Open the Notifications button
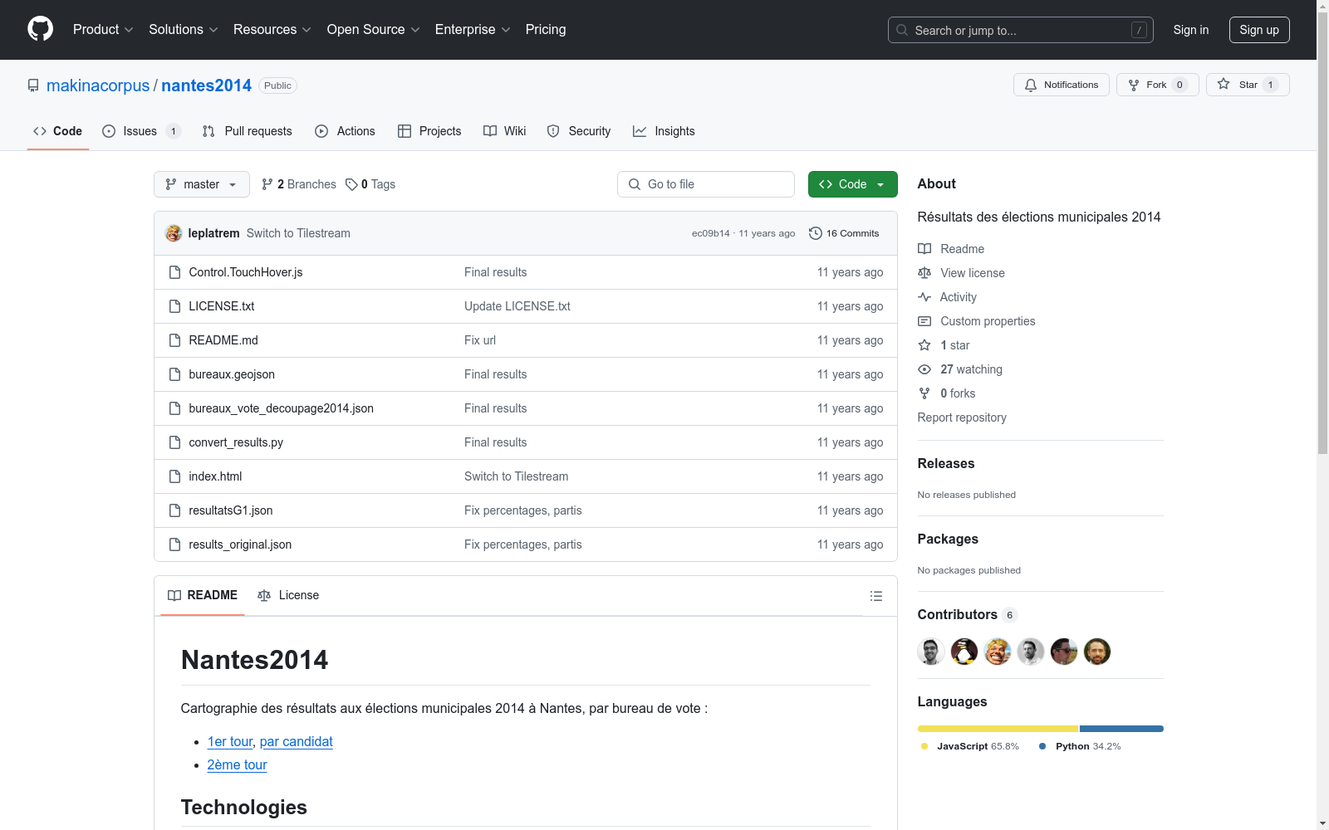1329x830 pixels. [1062, 85]
